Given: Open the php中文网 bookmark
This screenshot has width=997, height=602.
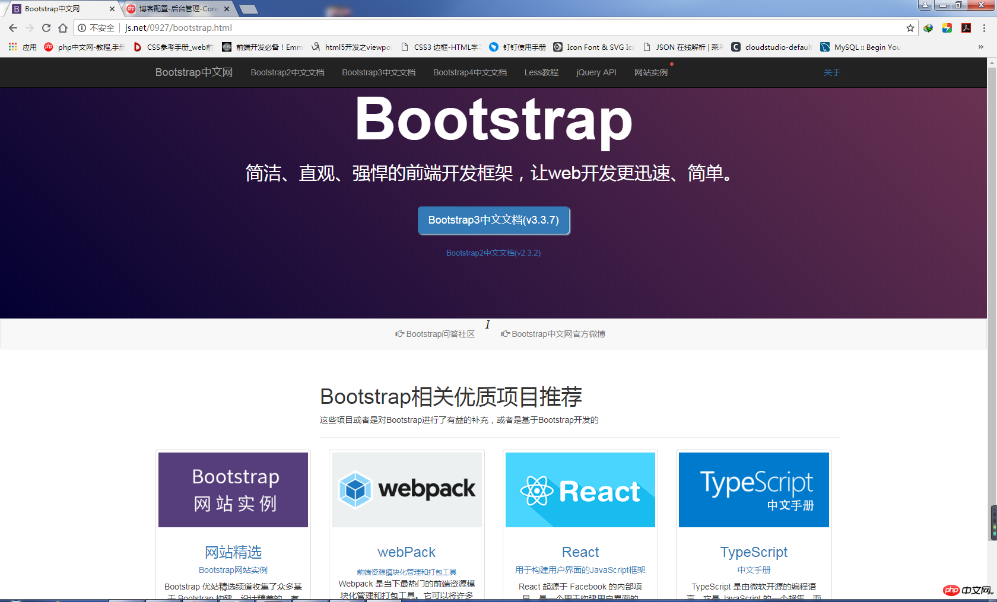Looking at the screenshot, I should click(x=84, y=47).
